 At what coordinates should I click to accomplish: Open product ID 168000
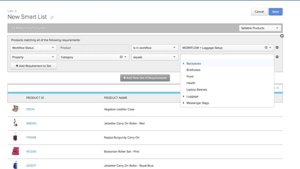[x=31, y=123]
